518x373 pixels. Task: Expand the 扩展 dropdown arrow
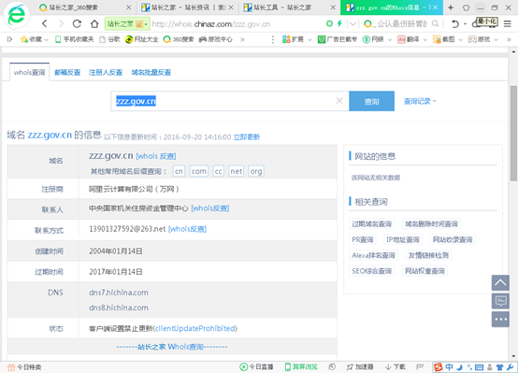click(309, 39)
